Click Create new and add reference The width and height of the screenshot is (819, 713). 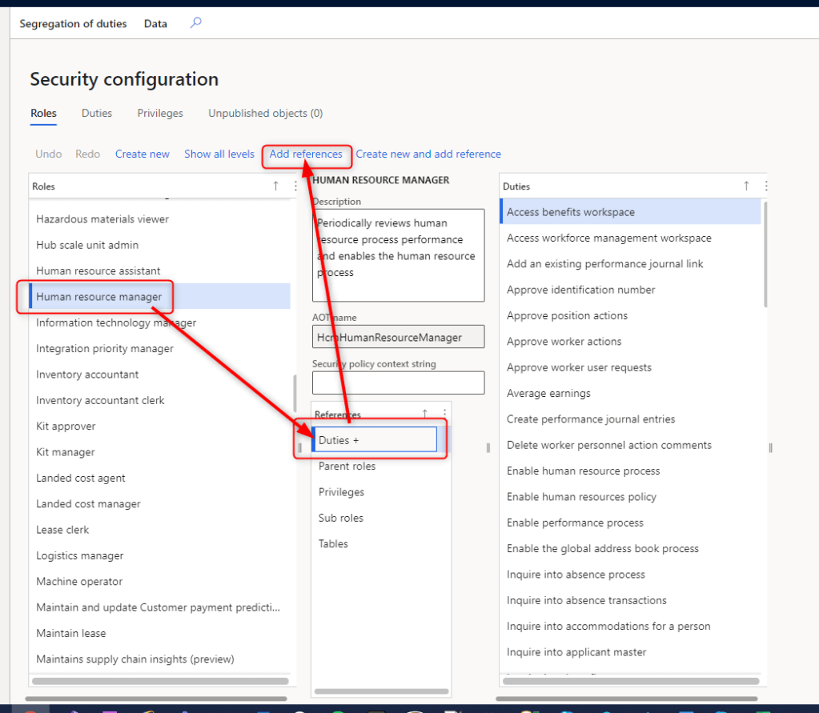click(428, 154)
